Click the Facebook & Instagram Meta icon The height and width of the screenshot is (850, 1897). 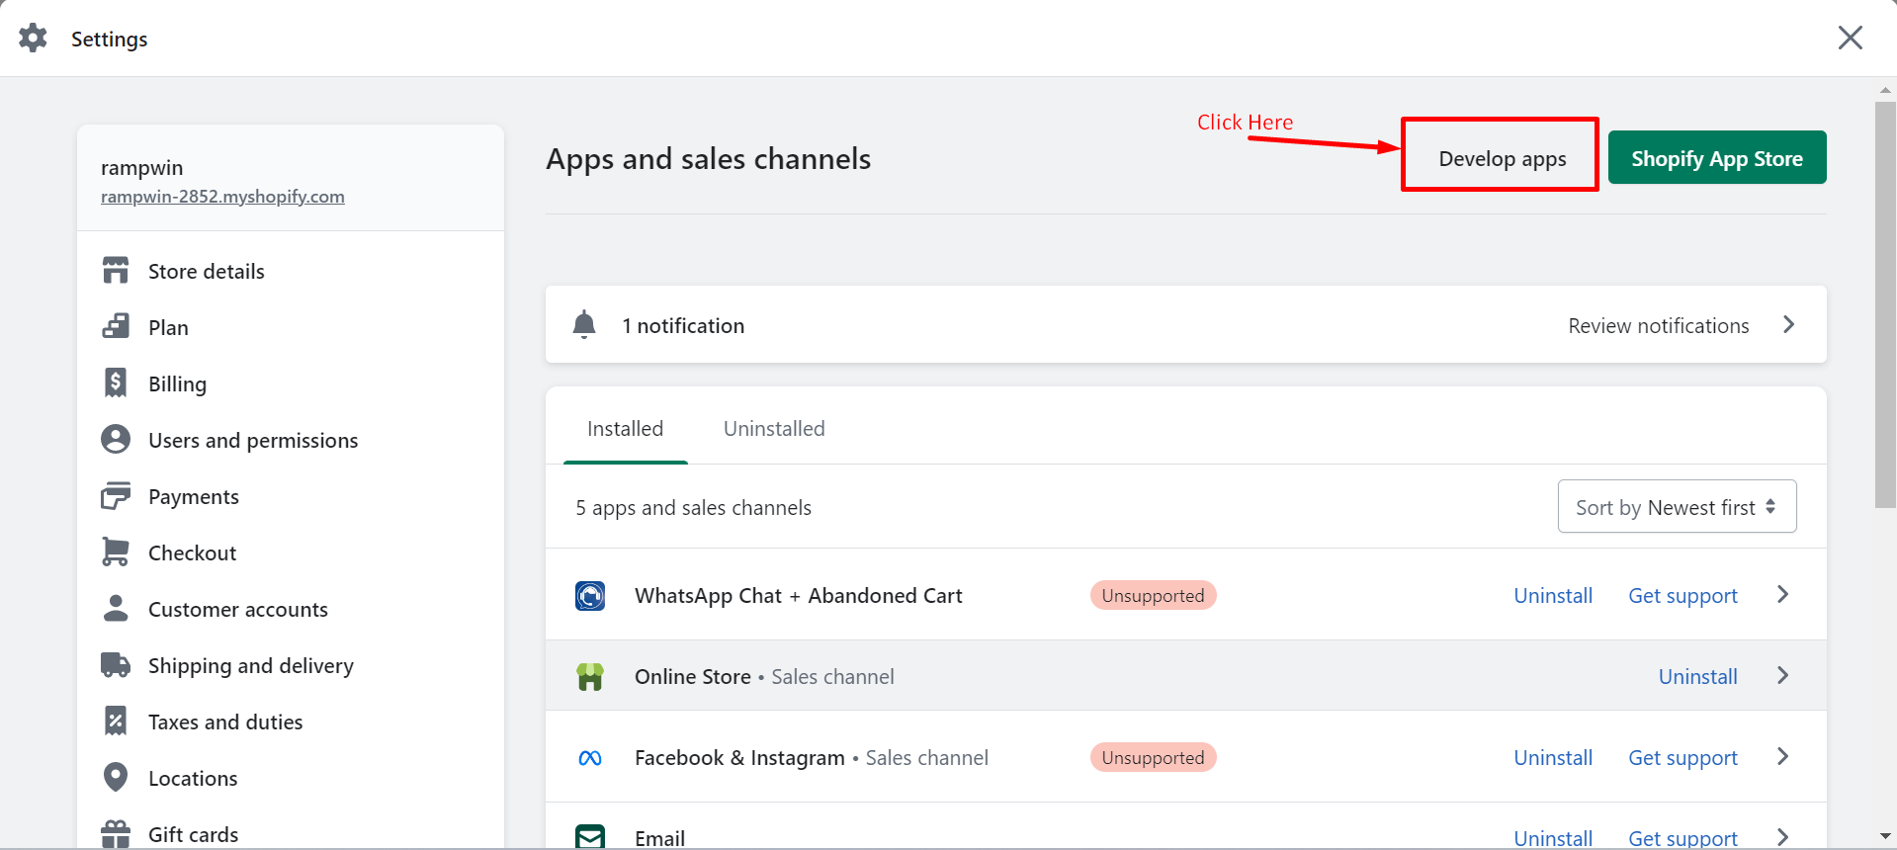tap(590, 758)
